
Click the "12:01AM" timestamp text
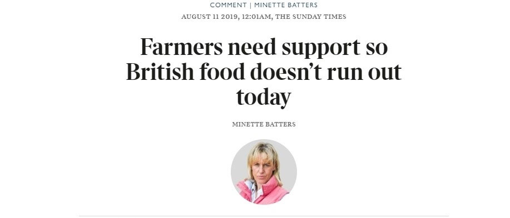pyautogui.click(x=256, y=17)
